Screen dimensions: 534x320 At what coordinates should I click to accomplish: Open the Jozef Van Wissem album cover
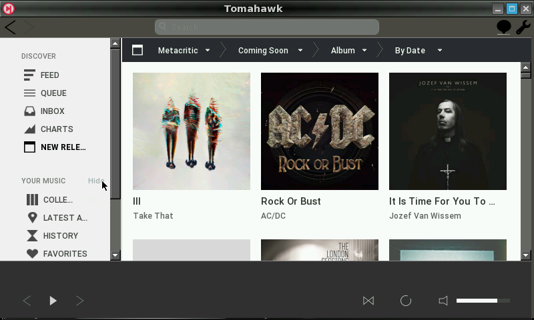pos(447,131)
